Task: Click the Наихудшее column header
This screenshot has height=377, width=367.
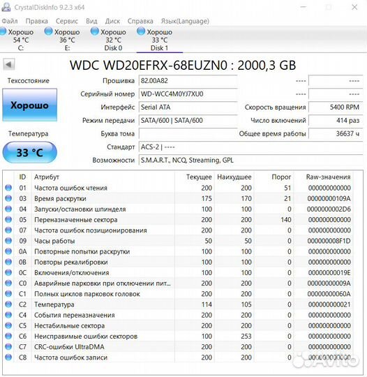Action: [234, 177]
